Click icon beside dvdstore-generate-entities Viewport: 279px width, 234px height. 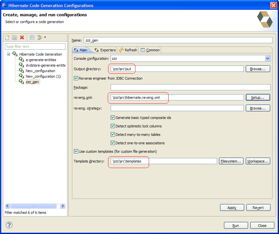[x=21, y=65]
